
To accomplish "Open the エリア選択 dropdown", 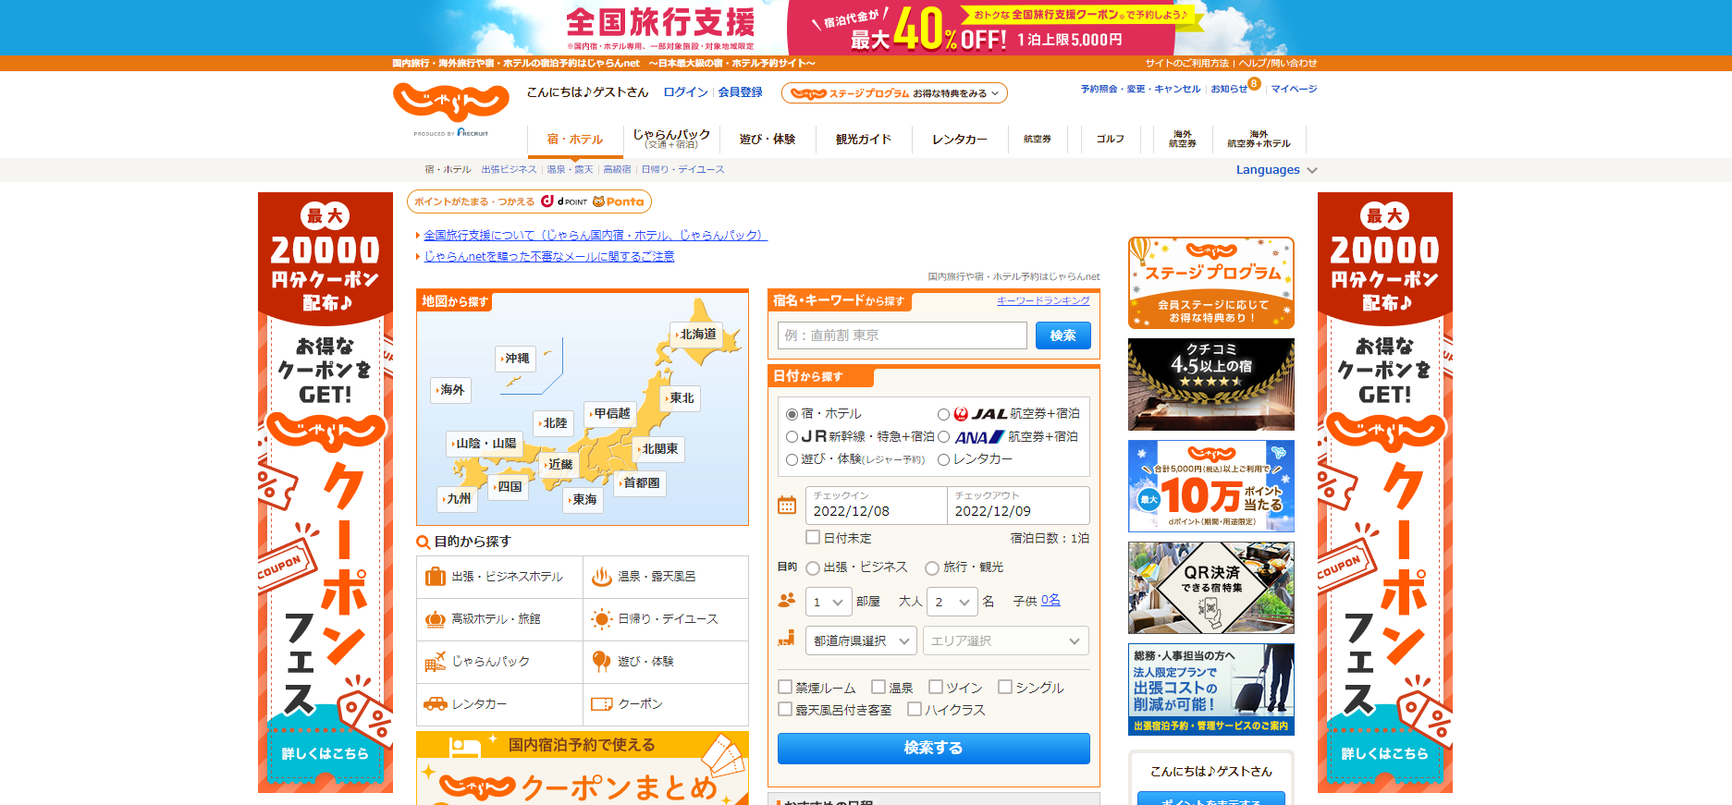I will 1006,640.
